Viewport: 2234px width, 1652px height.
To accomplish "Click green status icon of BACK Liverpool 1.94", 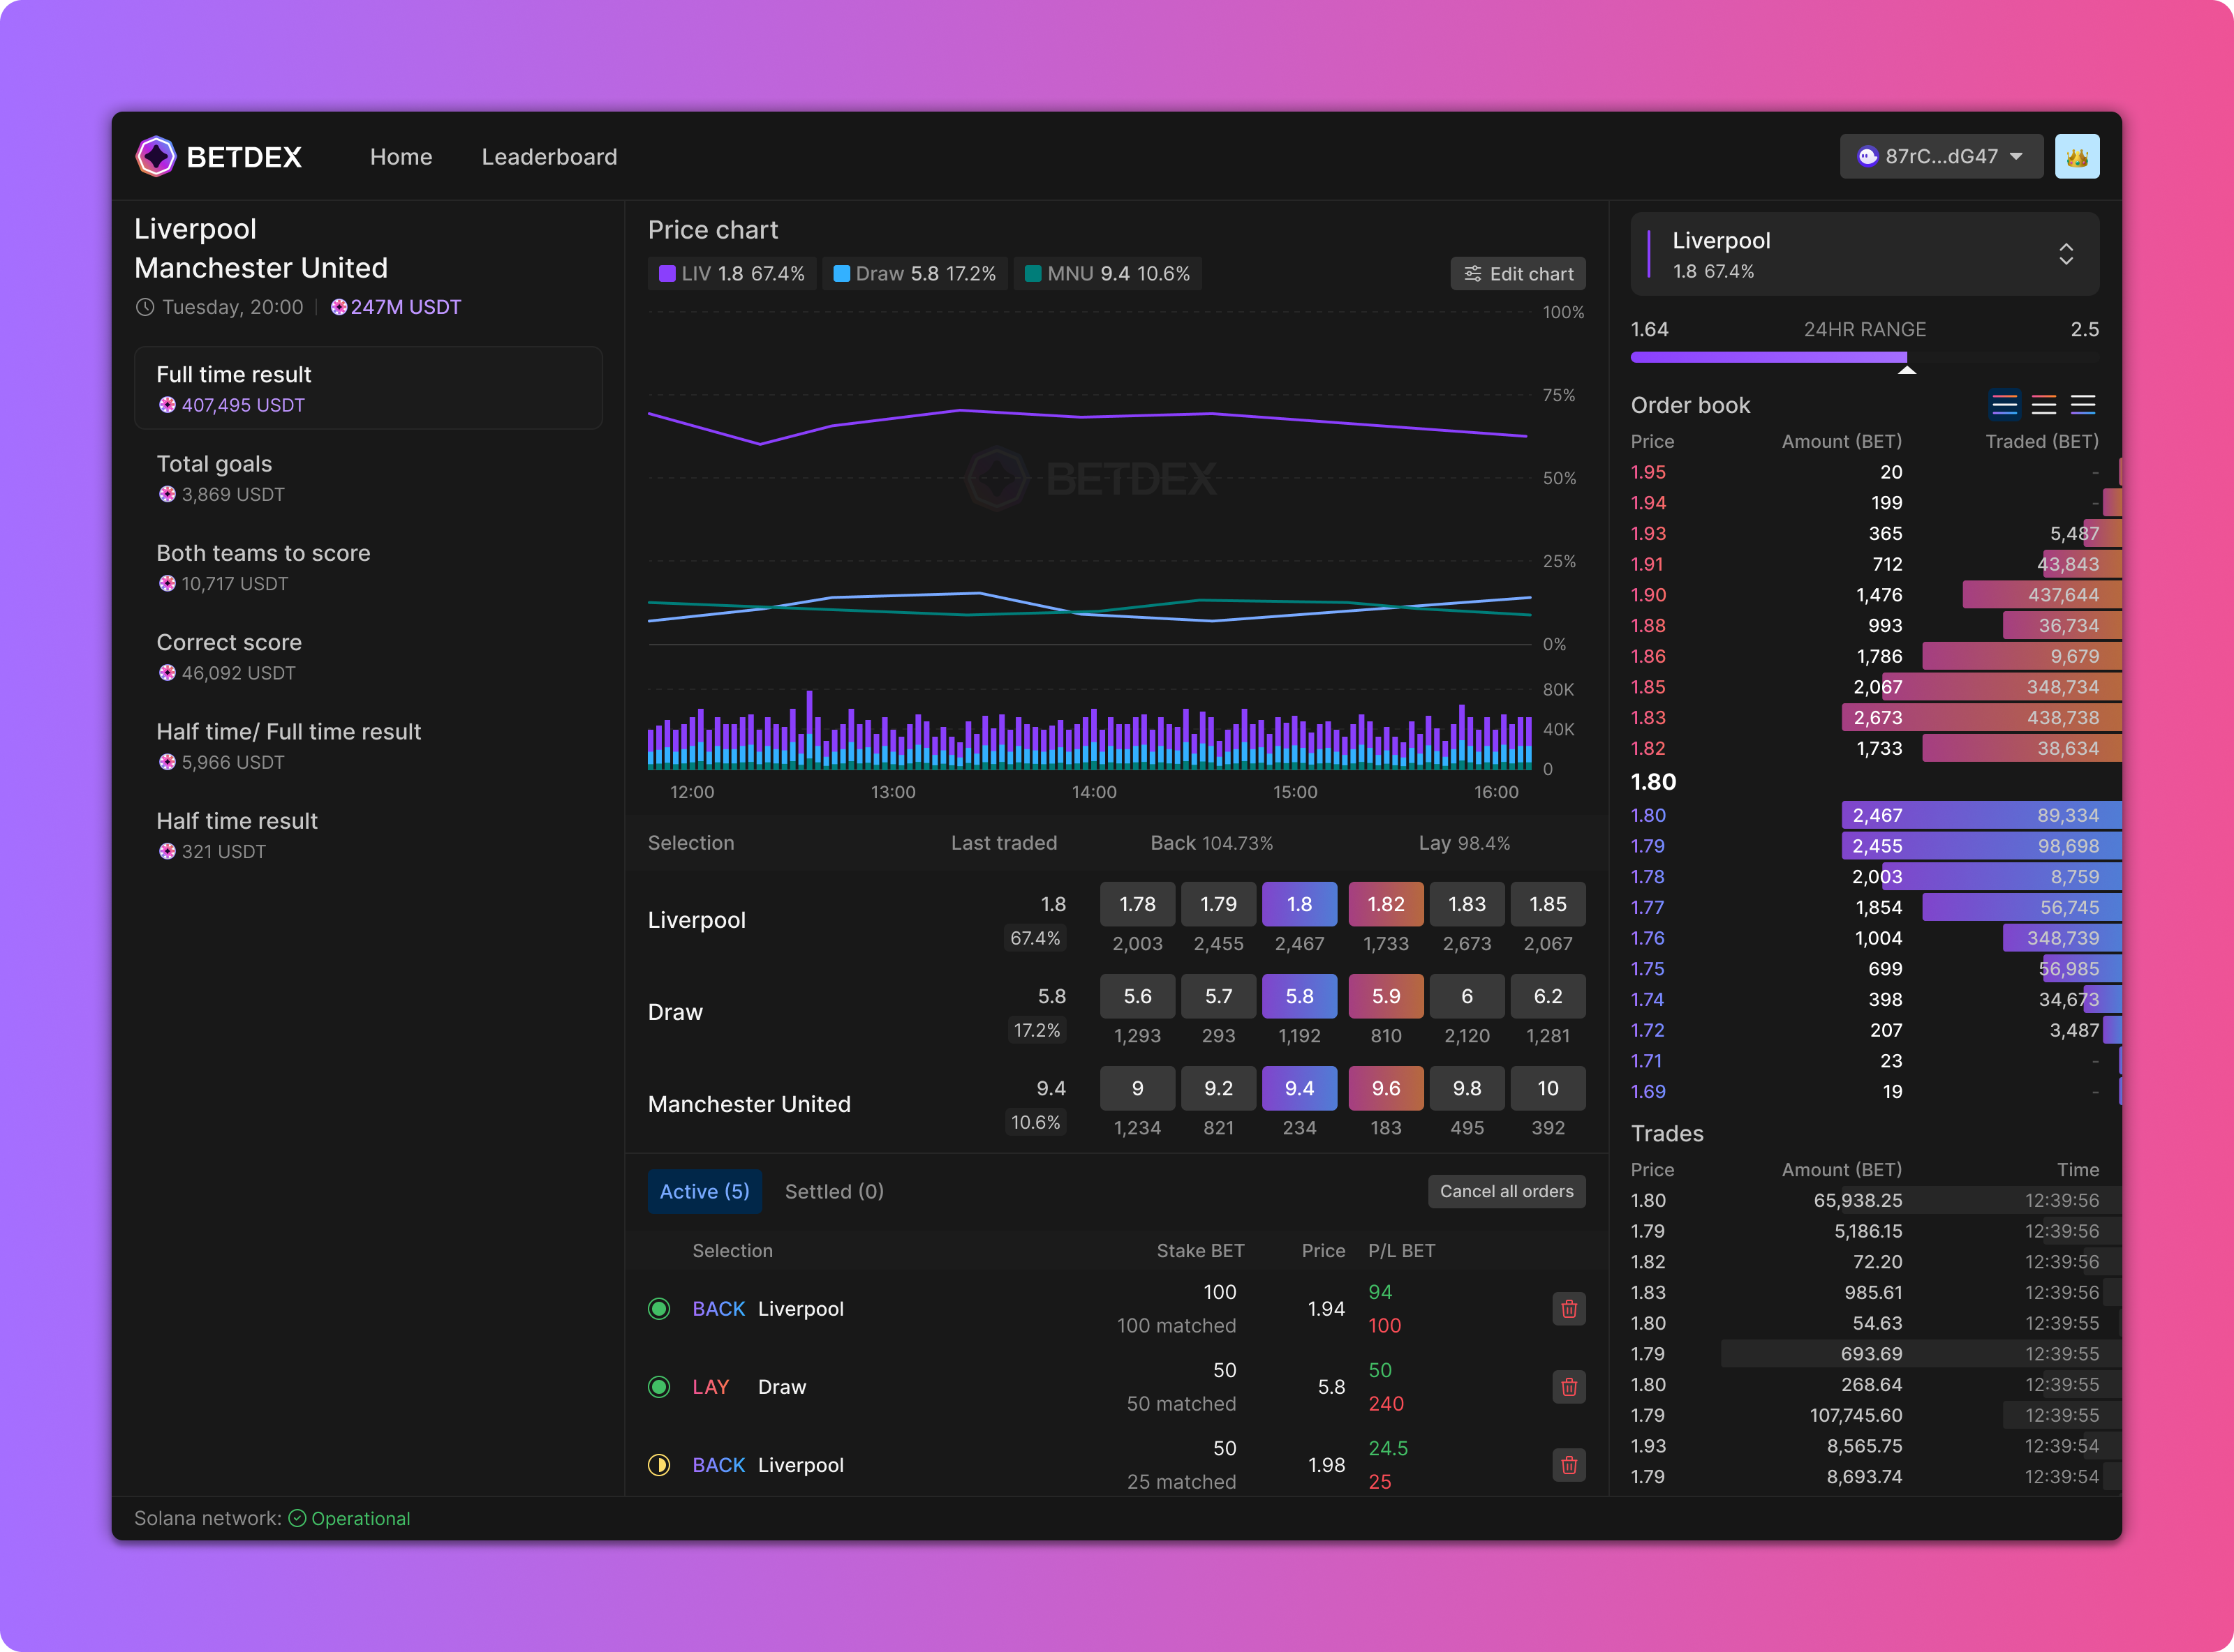I will [659, 1309].
